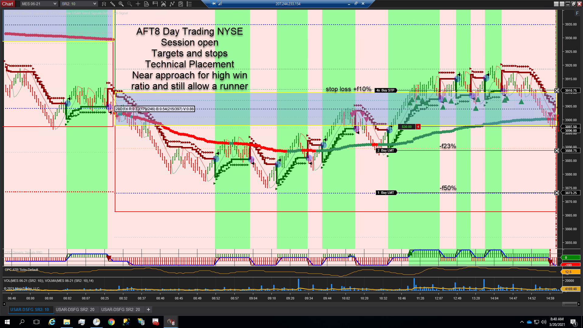Add a new chart tab with plus
Image resolution: width=583 pixels, height=328 pixels.
pyautogui.click(x=148, y=309)
